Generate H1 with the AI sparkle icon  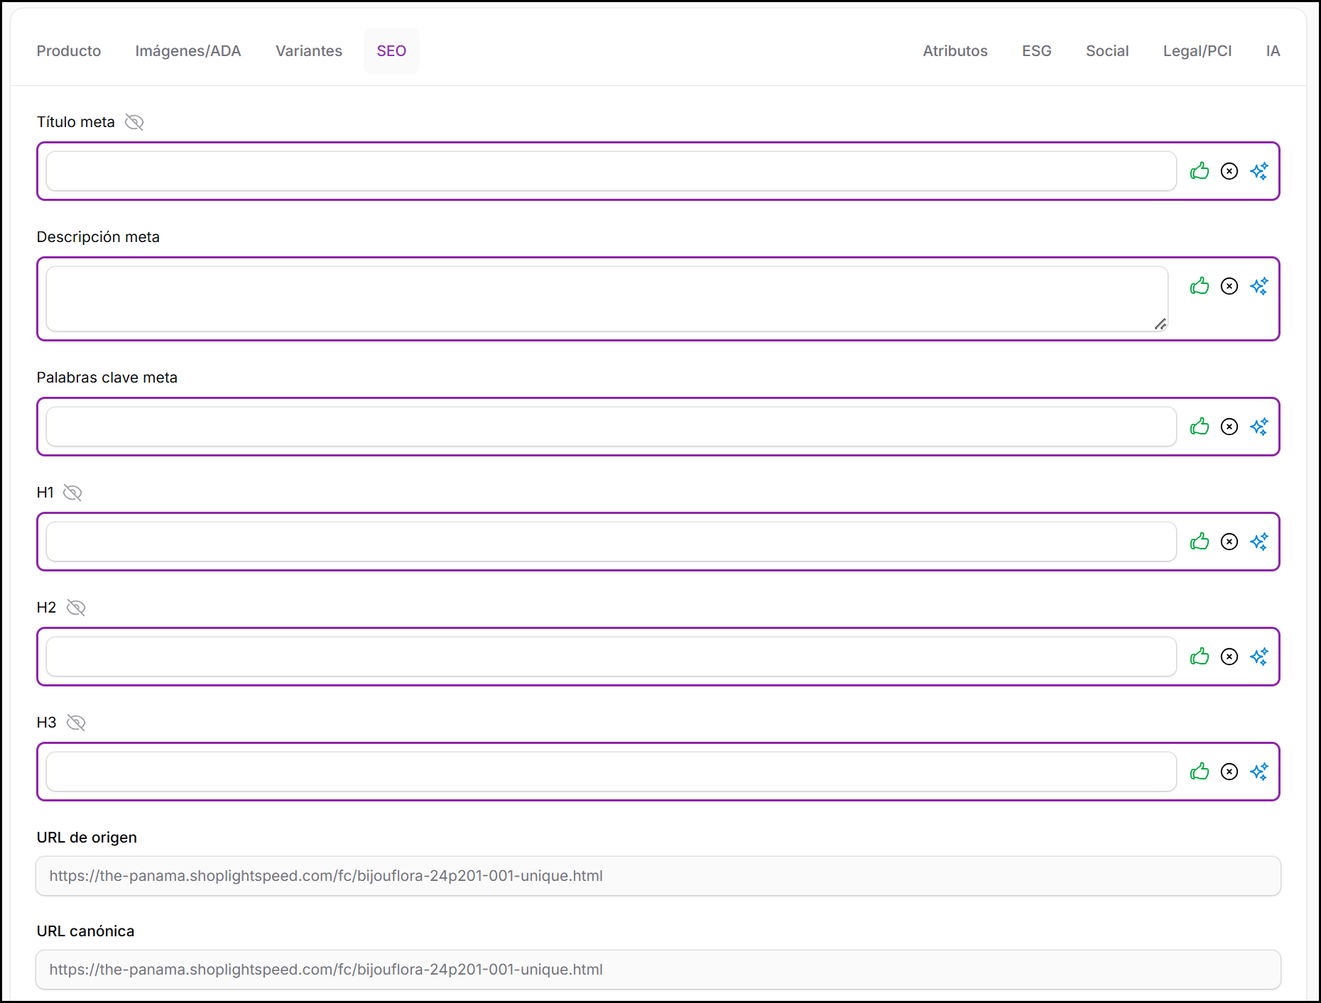click(1259, 542)
